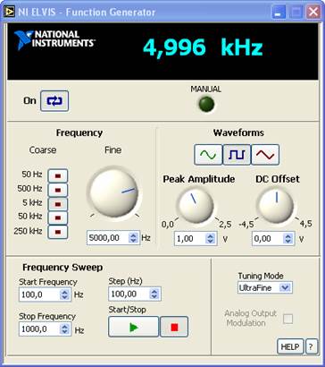Click the Peak Amplitude knob

click(196, 204)
